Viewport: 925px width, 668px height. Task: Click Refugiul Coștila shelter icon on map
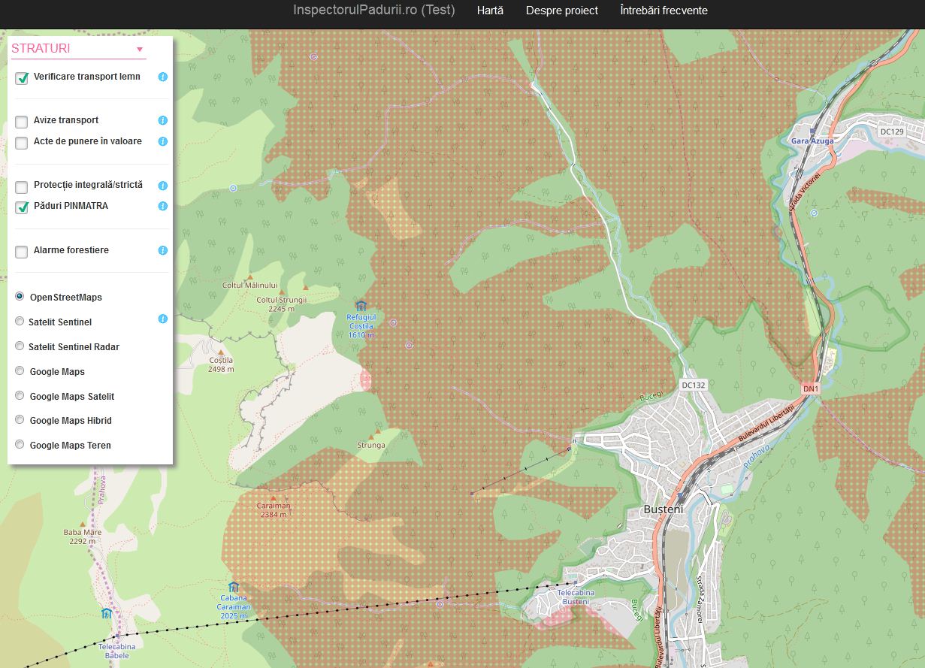tap(361, 306)
